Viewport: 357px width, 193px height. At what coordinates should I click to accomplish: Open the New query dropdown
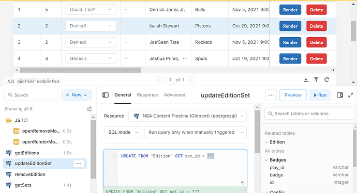click(77, 95)
